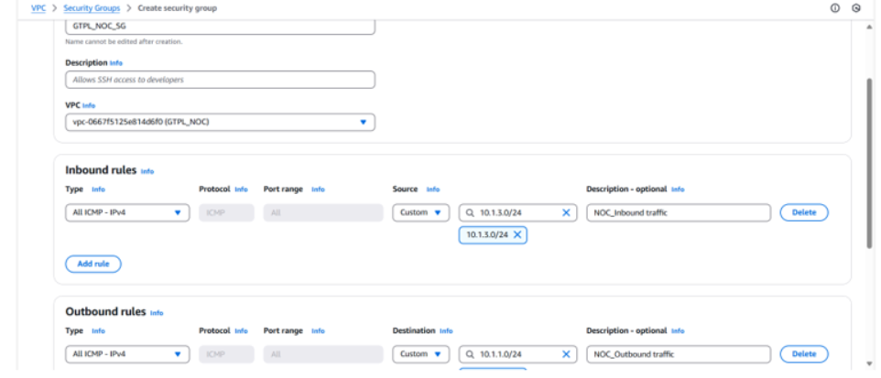
Task: Go to VPC breadcrumb link
Action: click(38, 8)
